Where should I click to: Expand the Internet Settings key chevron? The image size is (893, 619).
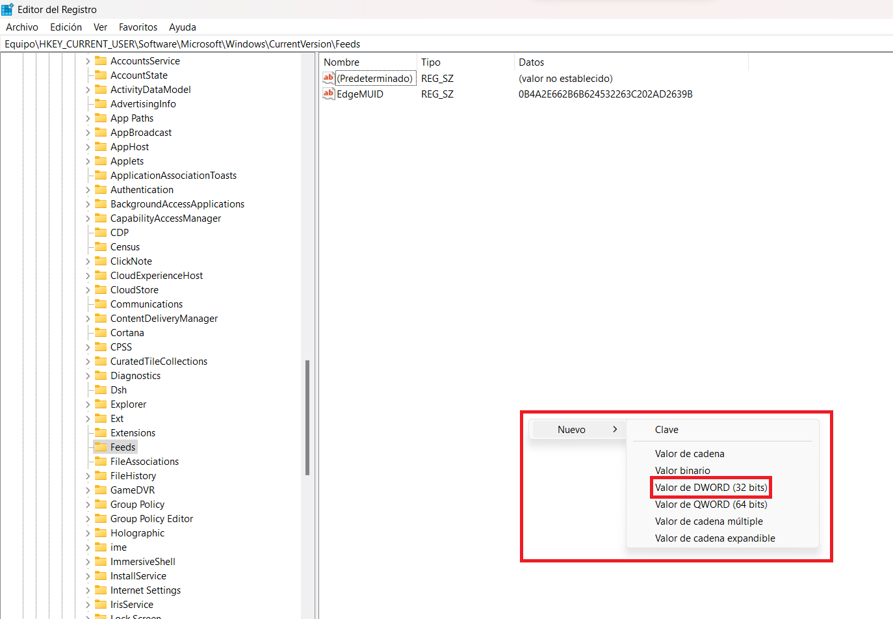click(x=88, y=590)
